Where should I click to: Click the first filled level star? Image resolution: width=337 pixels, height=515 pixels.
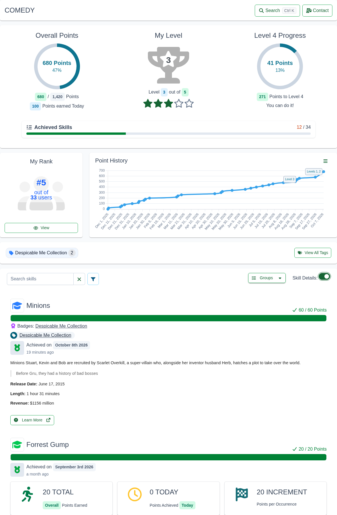click(x=148, y=103)
